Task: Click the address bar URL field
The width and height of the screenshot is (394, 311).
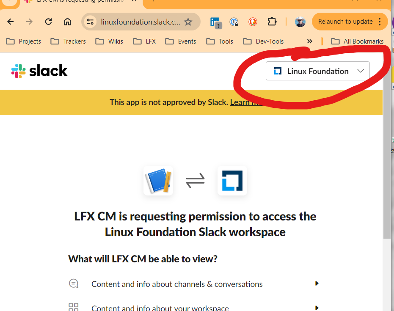Action: tap(141, 22)
